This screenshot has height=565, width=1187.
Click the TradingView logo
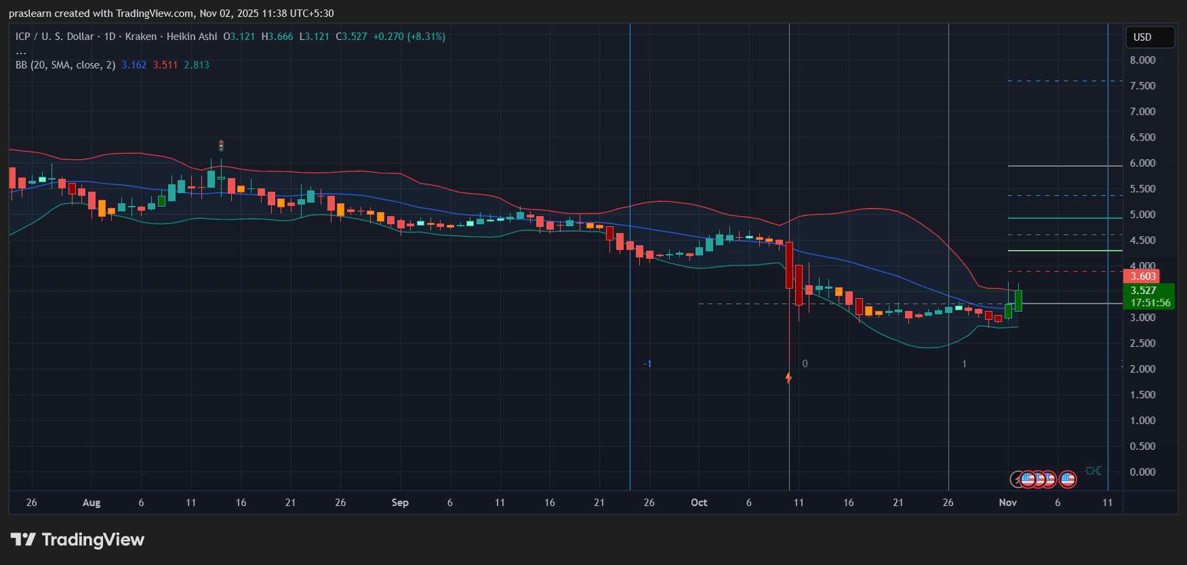[77, 540]
